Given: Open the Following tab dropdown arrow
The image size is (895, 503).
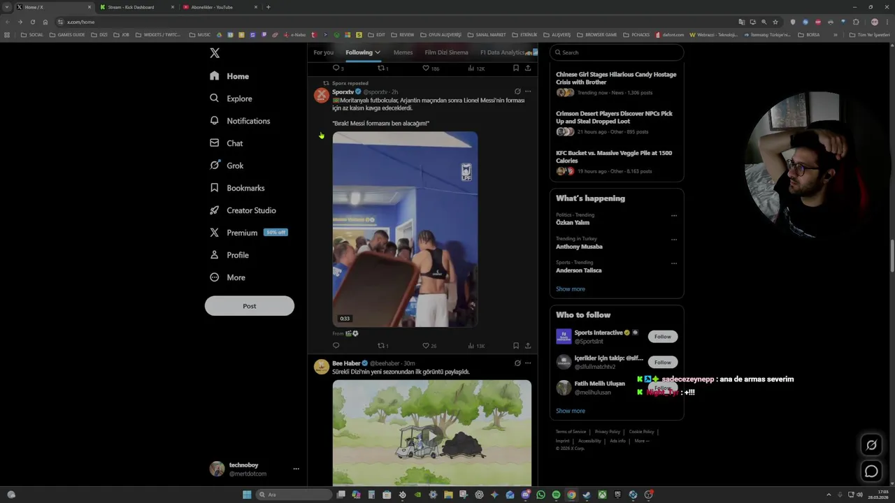Looking at the screenshot, I should click(378, 52).
